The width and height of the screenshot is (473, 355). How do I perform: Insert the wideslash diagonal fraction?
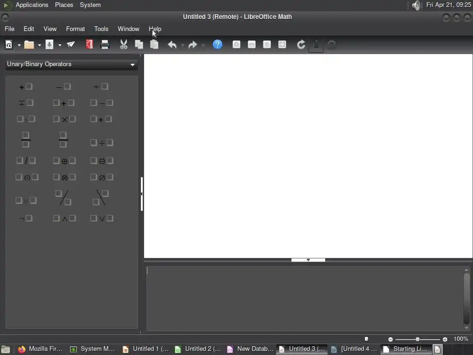[63, 198]
